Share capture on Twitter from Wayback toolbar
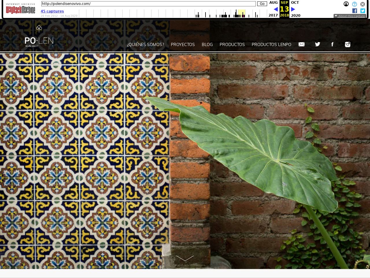 [x=362, y=11]
